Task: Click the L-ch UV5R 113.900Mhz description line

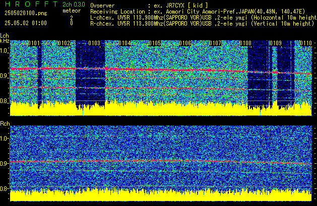Action: (204, 18)
